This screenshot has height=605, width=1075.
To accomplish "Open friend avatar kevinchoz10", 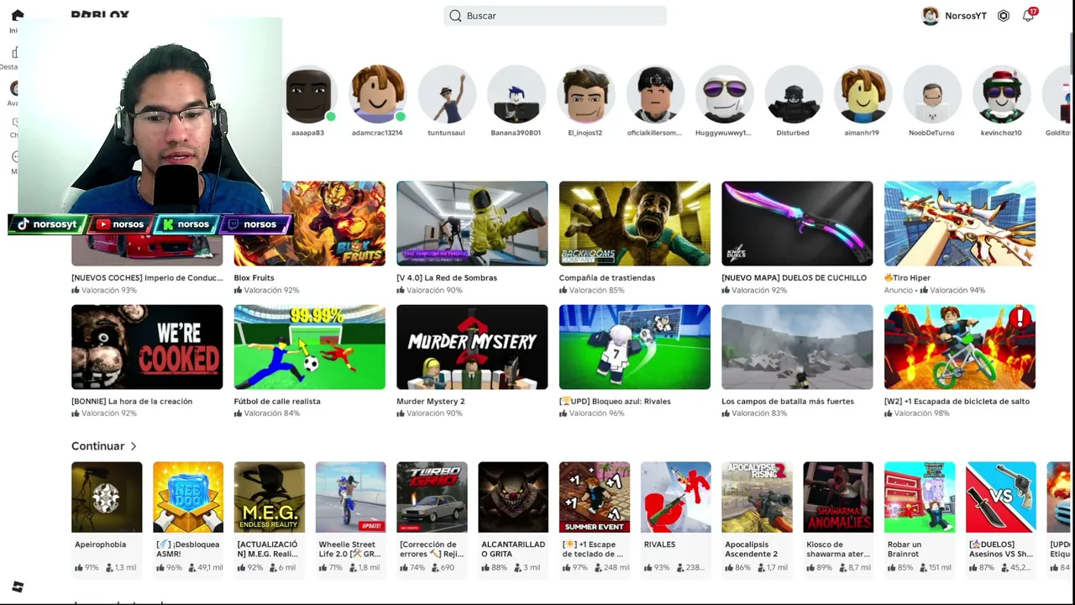I will pos(1001,93).
